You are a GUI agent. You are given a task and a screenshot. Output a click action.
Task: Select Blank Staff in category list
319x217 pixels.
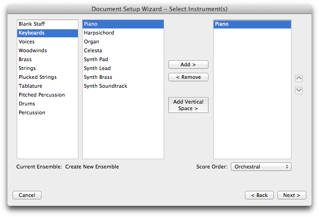48,24
